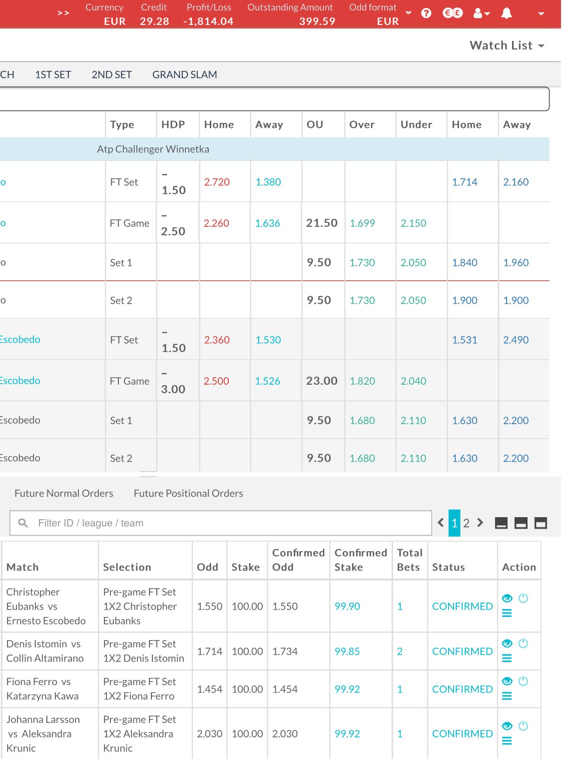The width and height of the screenshot is (562, 759).
Task: Click CONFIRMED status for Fiona Ferro order
Action: click(x=462, y=689)
